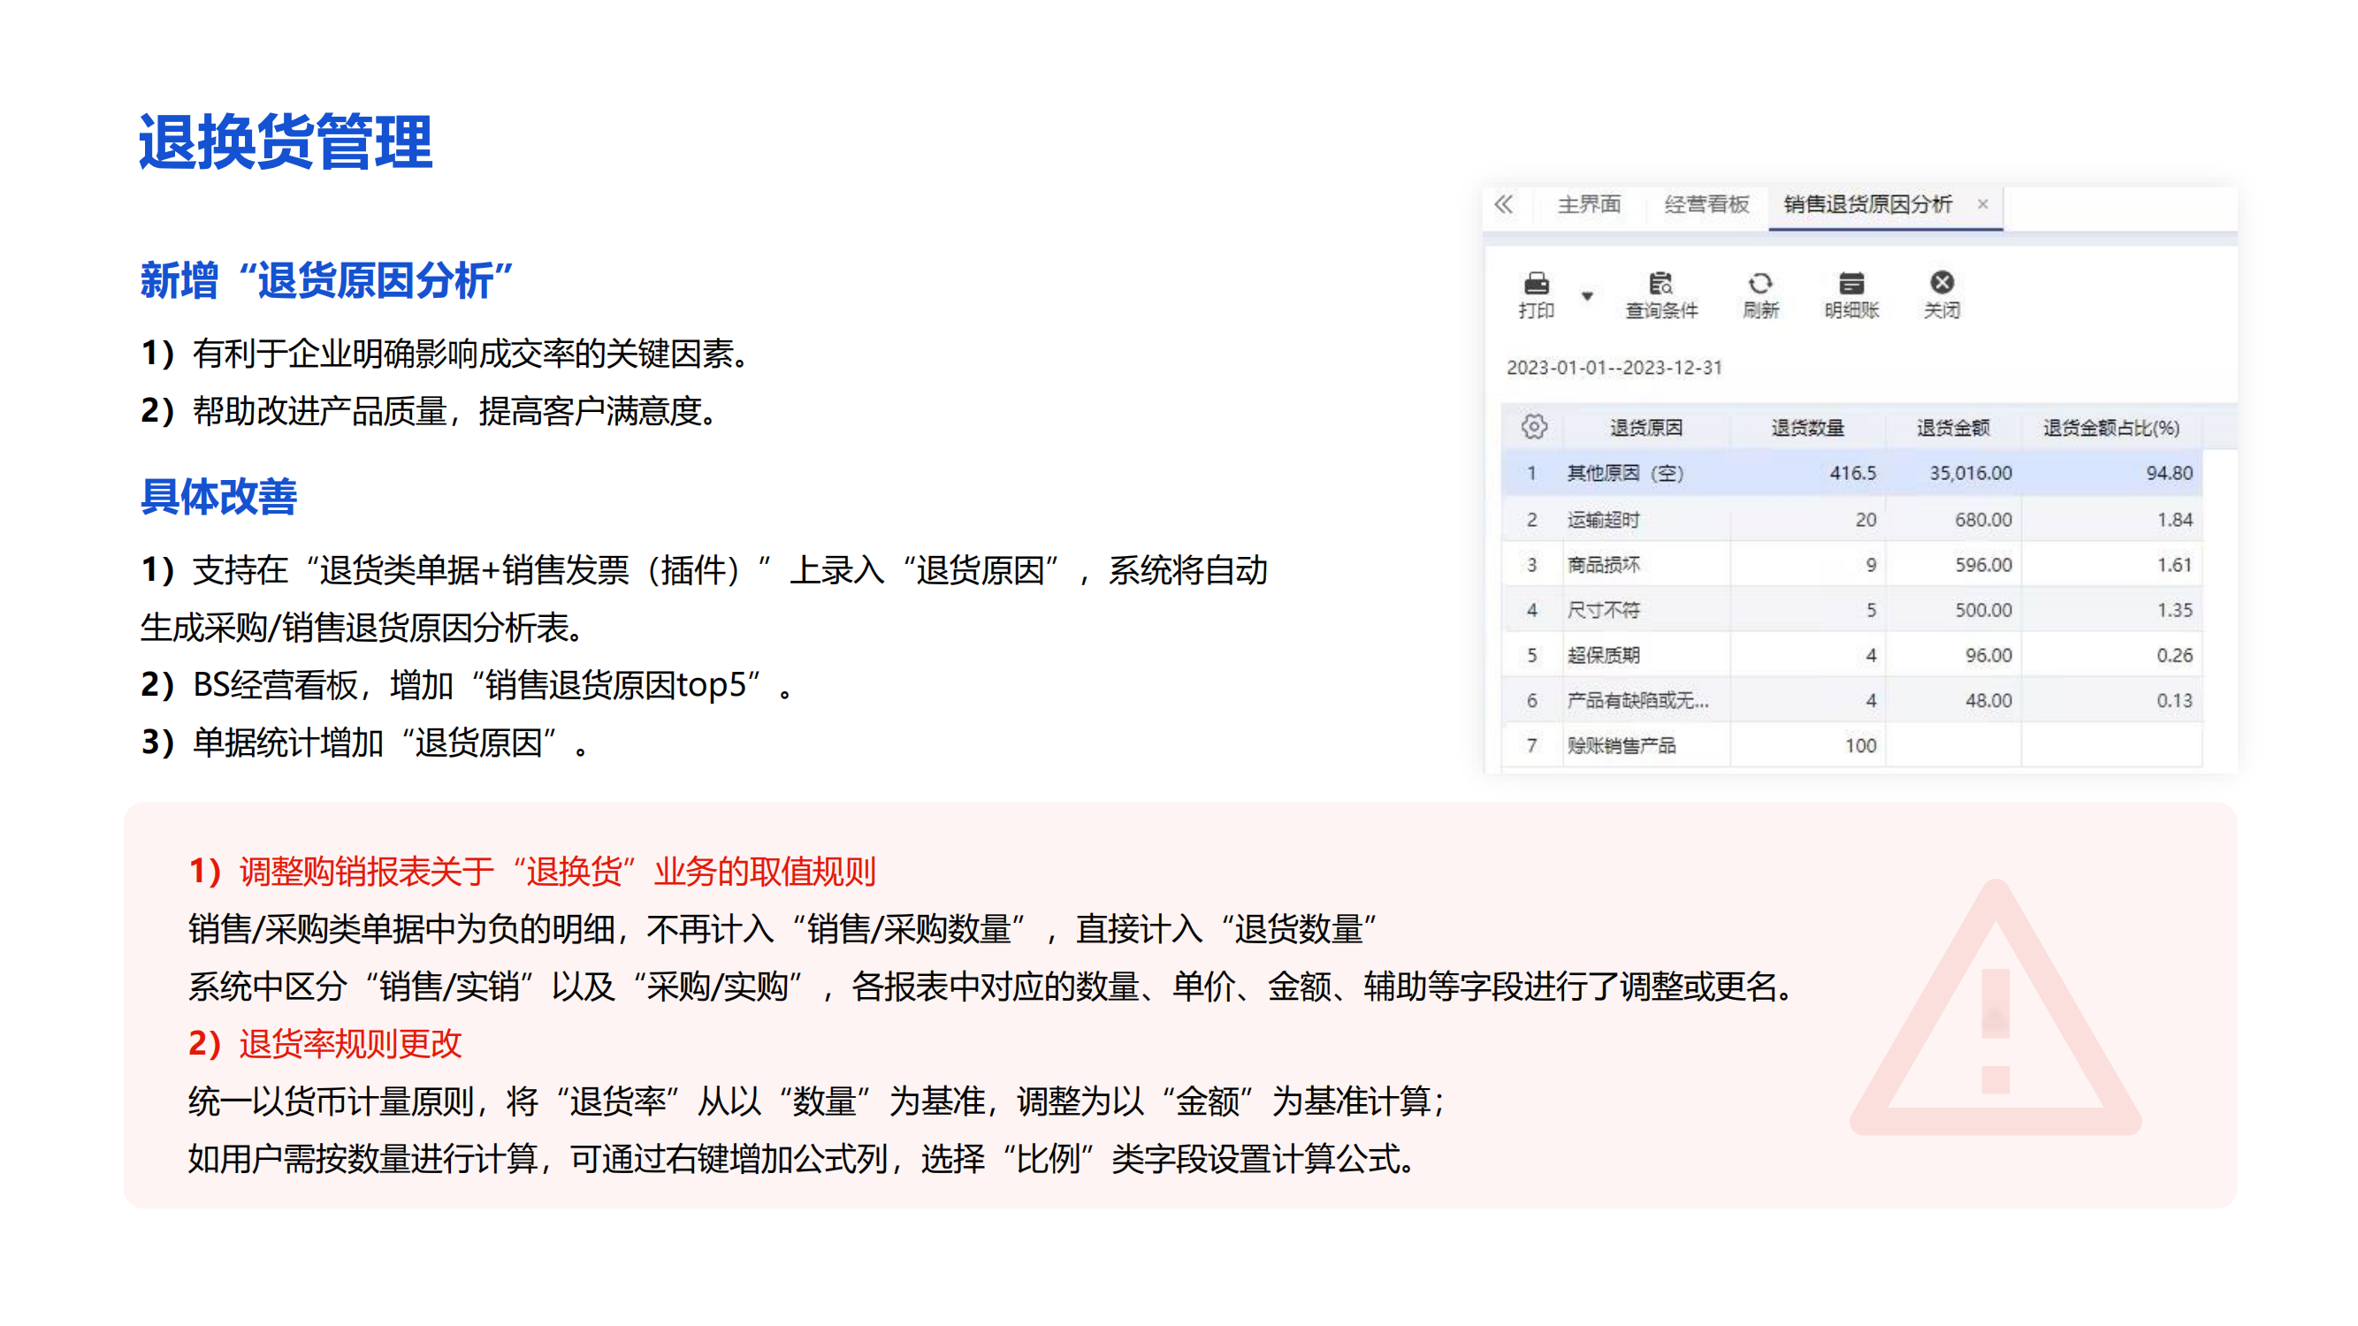Click the table settings gear icon
Viewport: 2358px width, 1326px height.
[1534, 426]
